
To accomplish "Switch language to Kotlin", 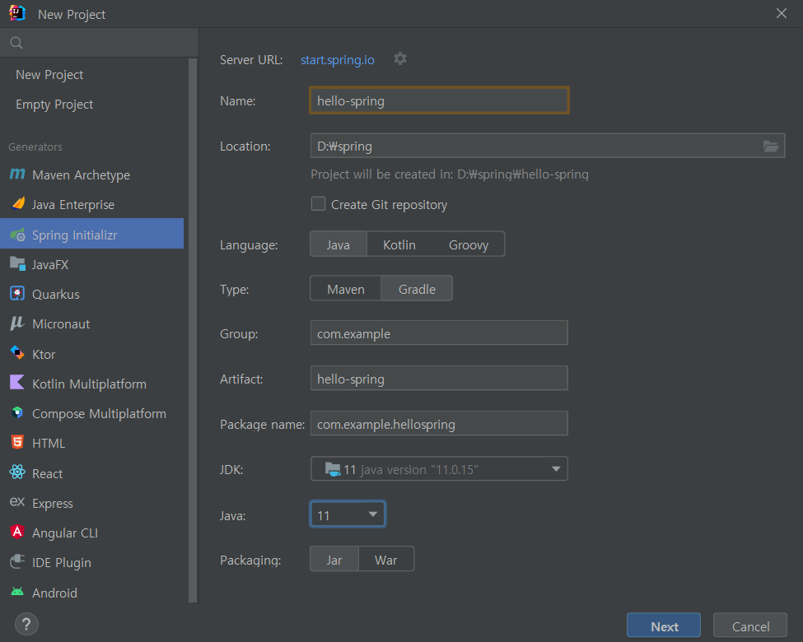I will click(x=399, y=244).
